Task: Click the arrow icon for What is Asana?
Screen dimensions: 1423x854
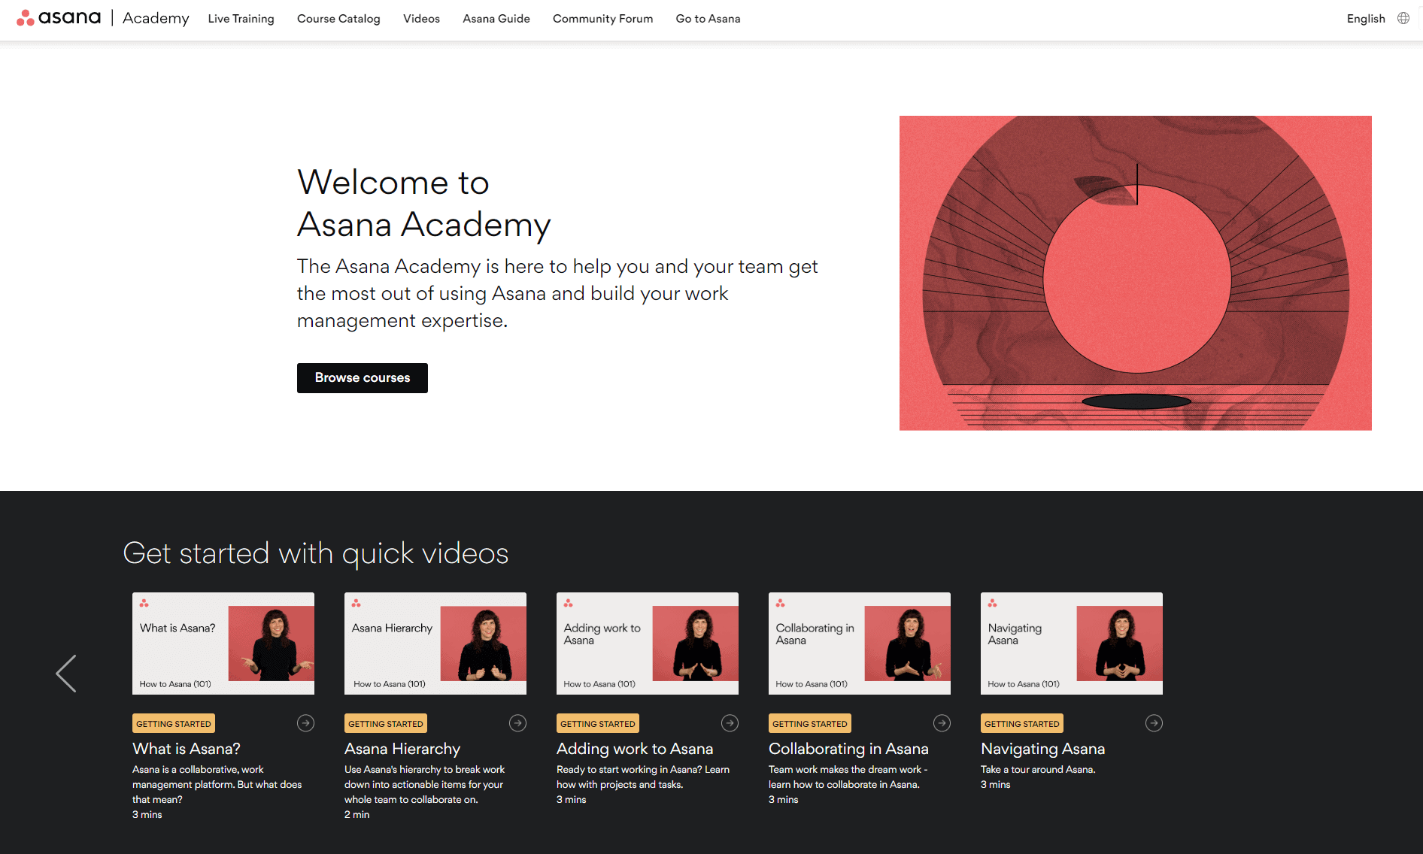Action: coord(305,723)
